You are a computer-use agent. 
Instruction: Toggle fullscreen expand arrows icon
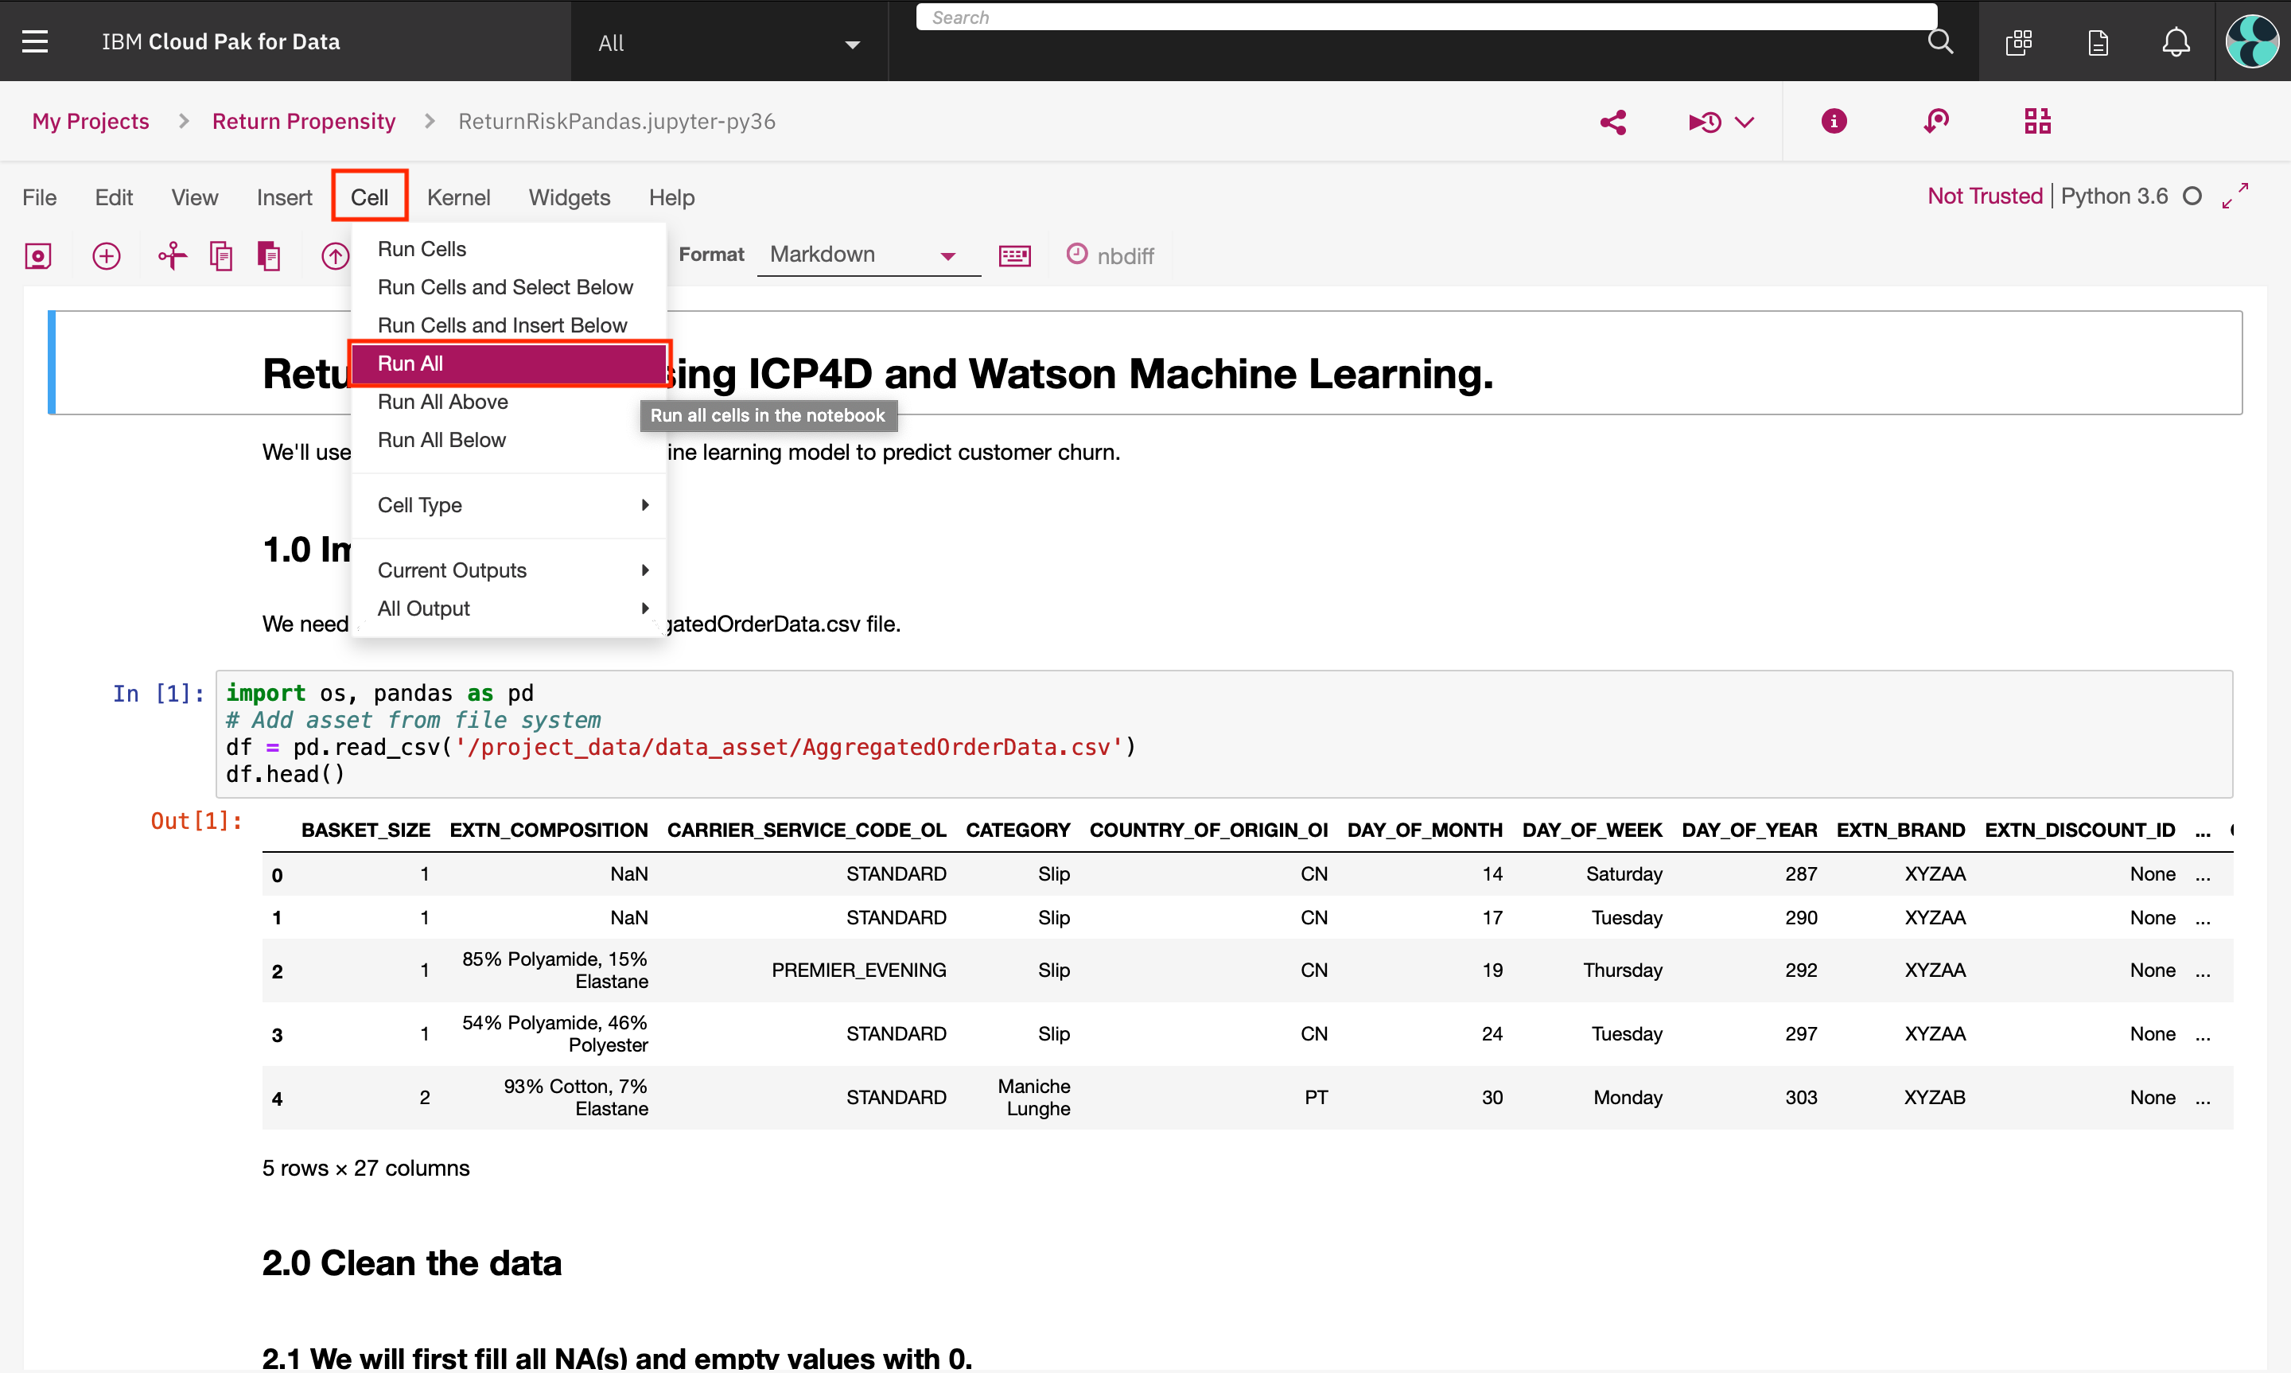click(x=2234, y=196)
